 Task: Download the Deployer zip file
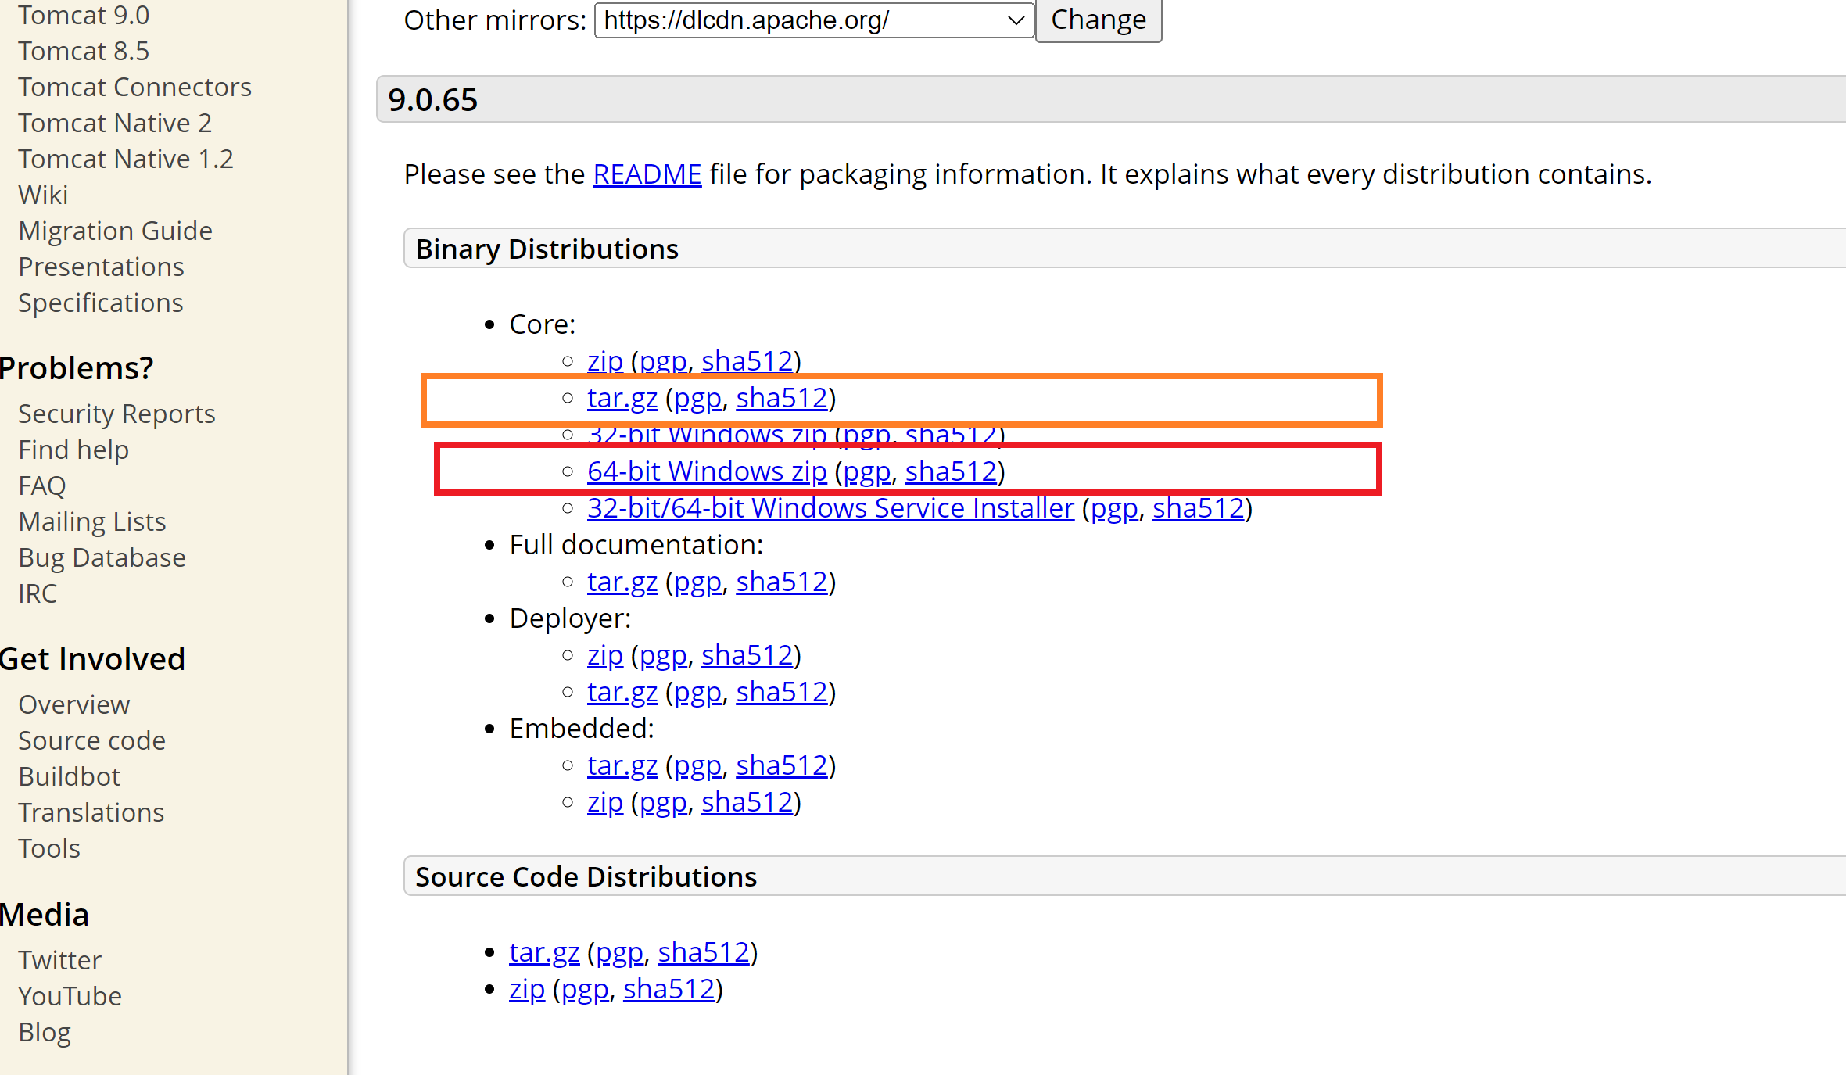604,655
